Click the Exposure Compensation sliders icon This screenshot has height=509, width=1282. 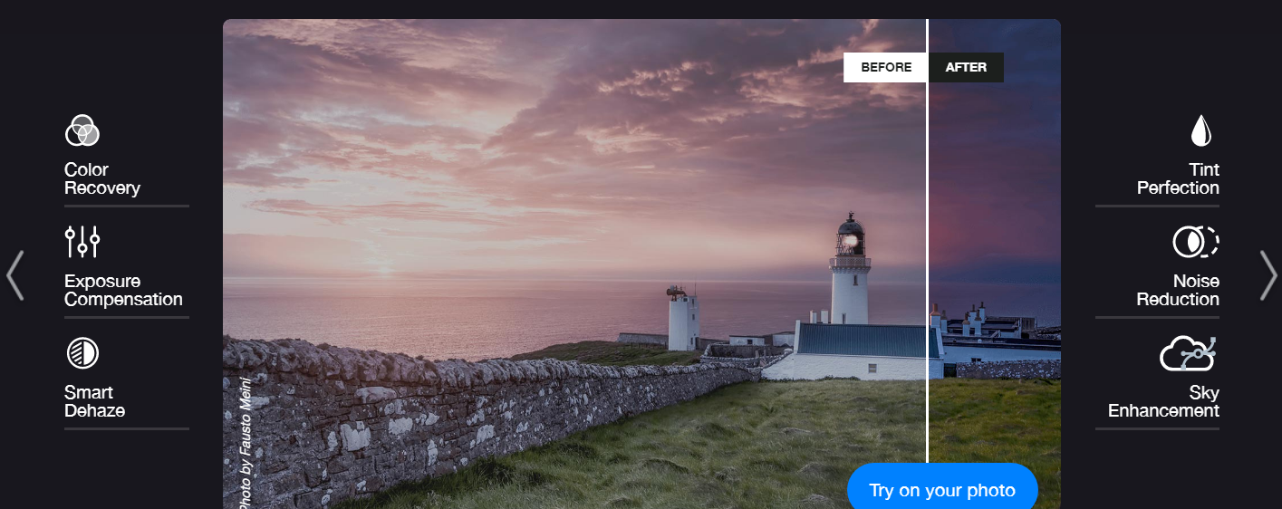pyautogui.click(x=82, y=242)
